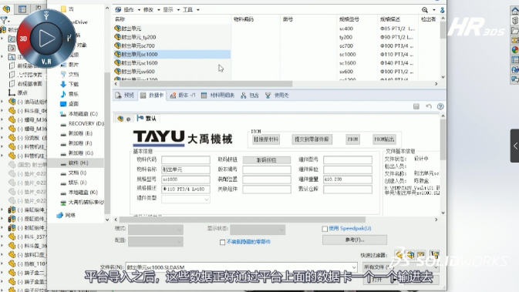Click the help question mark icon
Image resolution: width=519 pixels, height=292 pixels.
[440, 106]
